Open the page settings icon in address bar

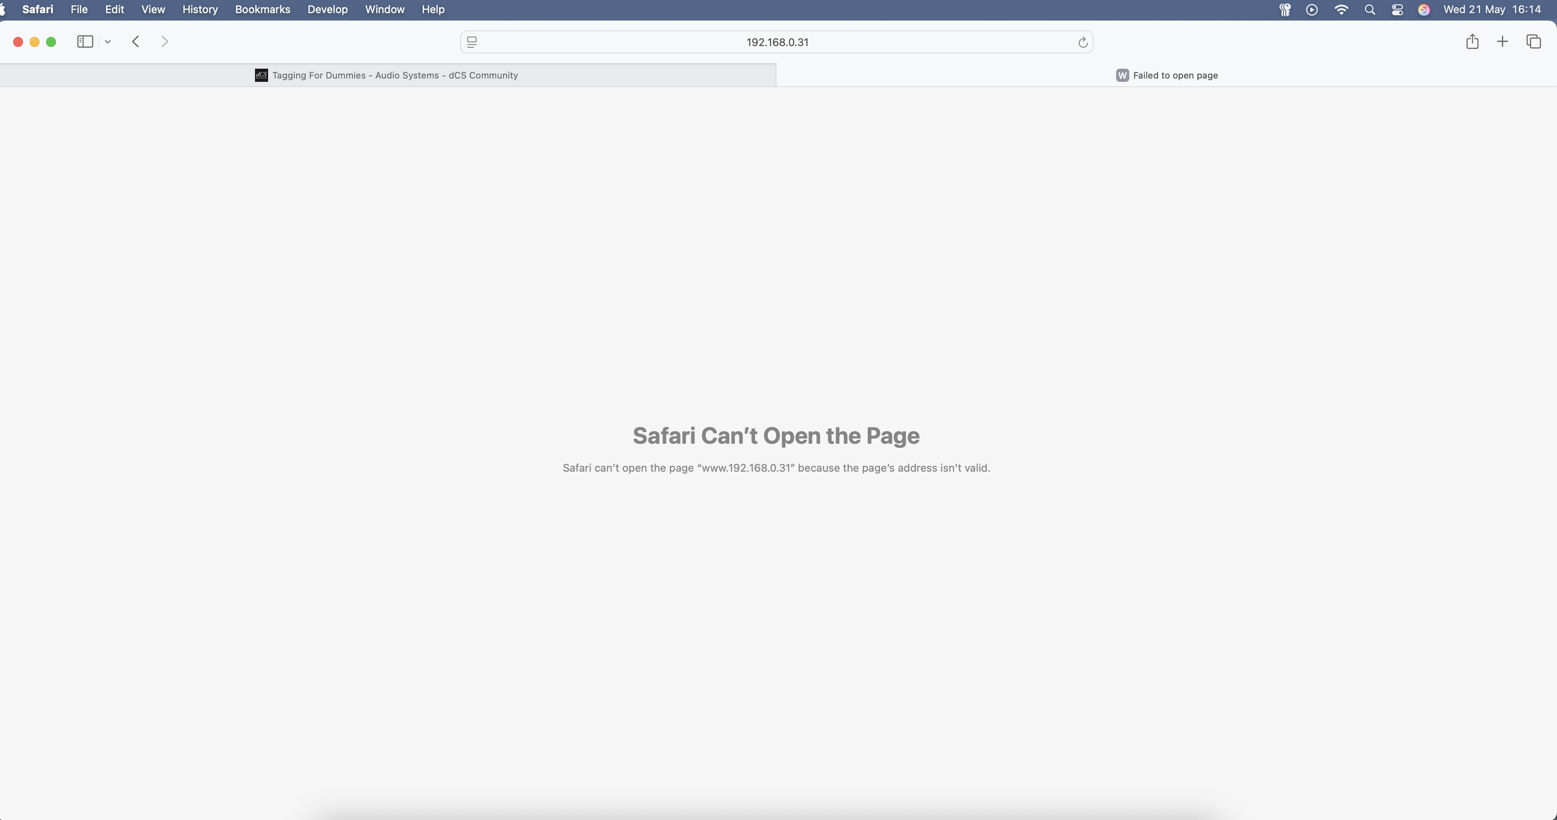pos(472,42)
